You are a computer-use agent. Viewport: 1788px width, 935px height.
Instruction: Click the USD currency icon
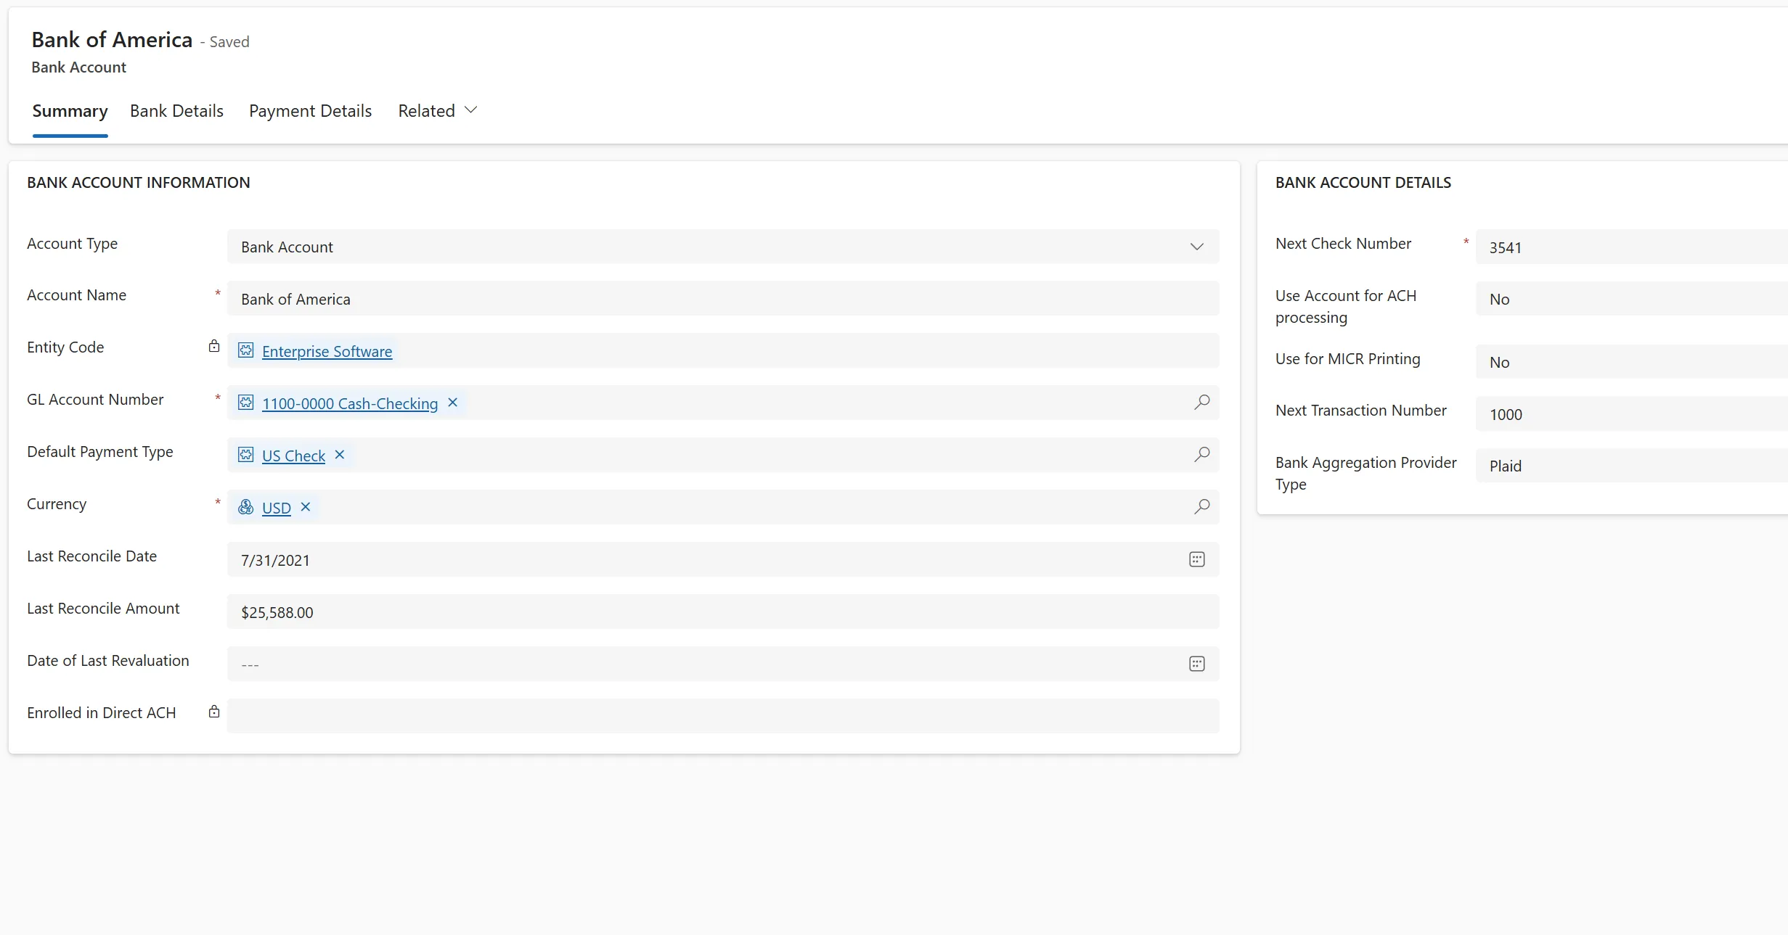pyautogui.click(x=246, y=508)
